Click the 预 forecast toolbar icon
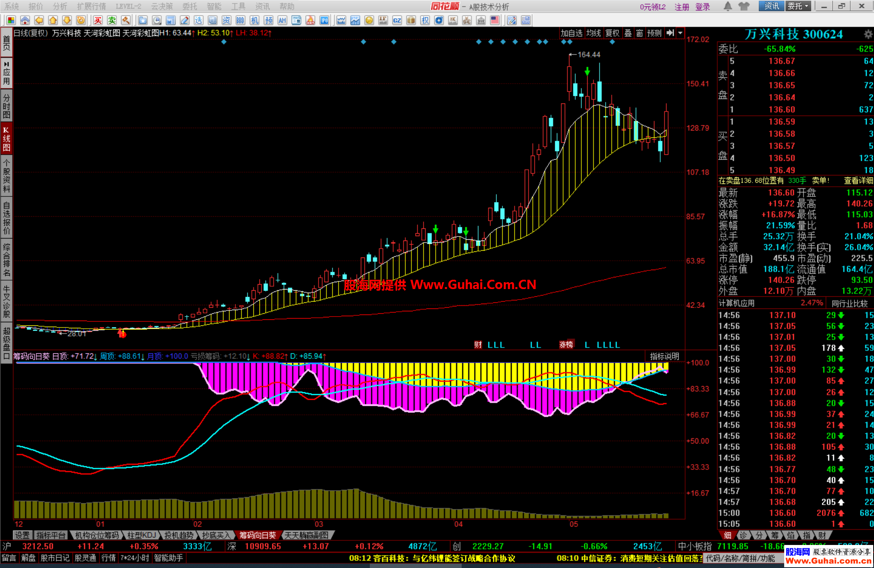This screenshot has height=568, width=874. [x=268, y=20]
